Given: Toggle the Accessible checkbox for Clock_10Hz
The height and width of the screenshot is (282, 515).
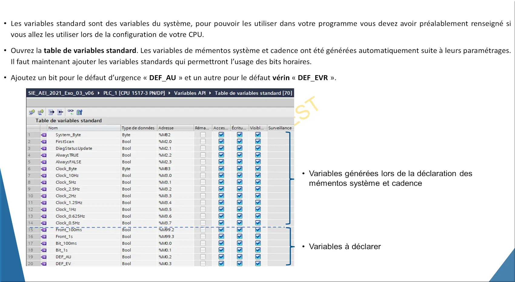Looking at the screenshot, I should coord(221,175).
